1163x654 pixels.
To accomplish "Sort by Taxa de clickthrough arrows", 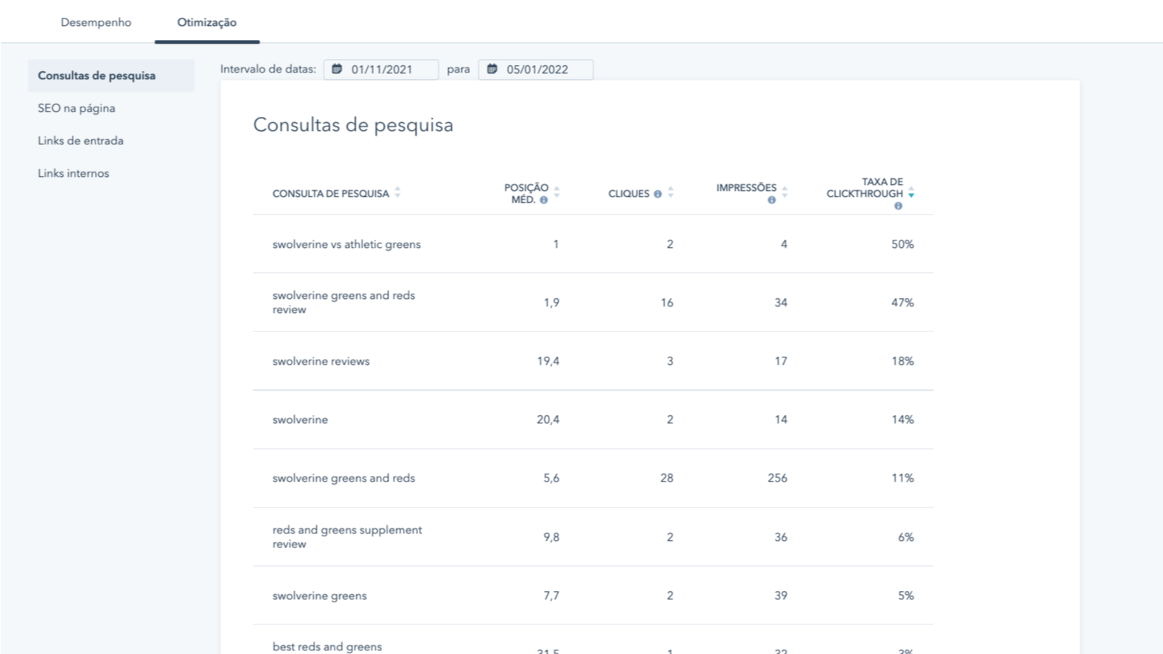I will click(x=911, y=192).
